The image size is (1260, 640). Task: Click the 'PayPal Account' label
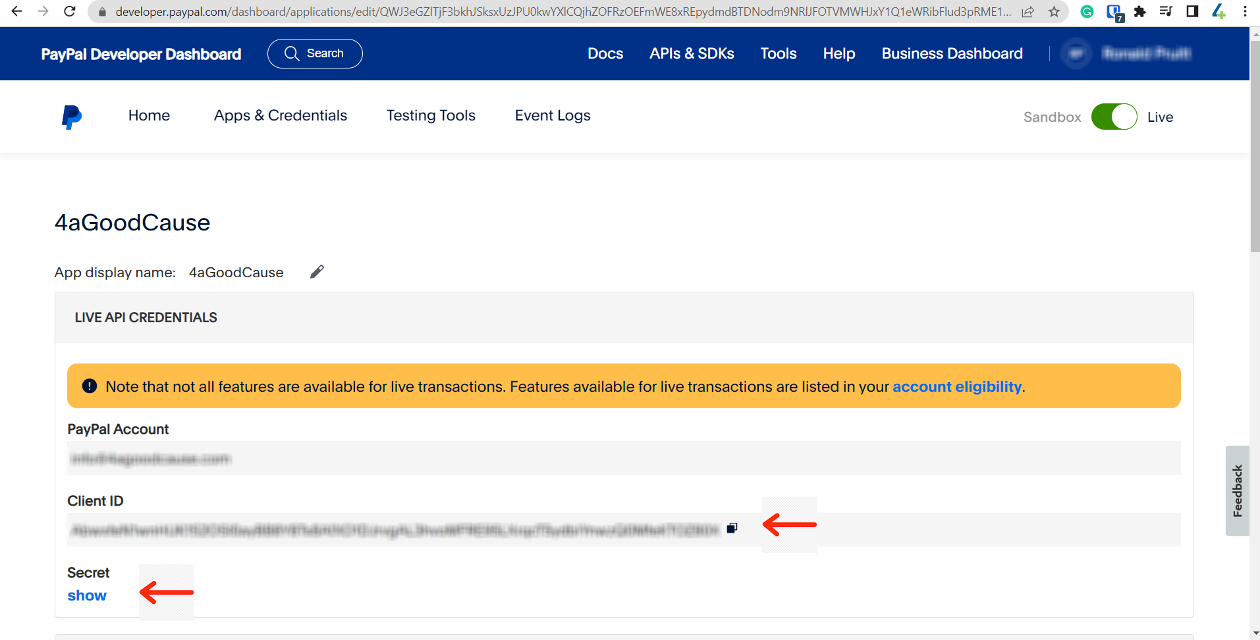[x=118, y=429]
